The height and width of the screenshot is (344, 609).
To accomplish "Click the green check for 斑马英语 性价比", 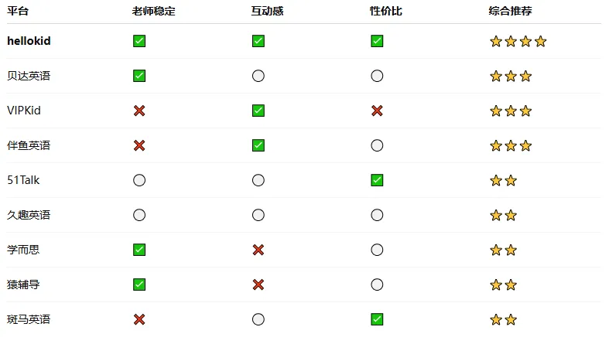I will point(377,319).
